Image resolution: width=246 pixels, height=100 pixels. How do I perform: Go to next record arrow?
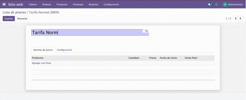[x=240, y=18]
